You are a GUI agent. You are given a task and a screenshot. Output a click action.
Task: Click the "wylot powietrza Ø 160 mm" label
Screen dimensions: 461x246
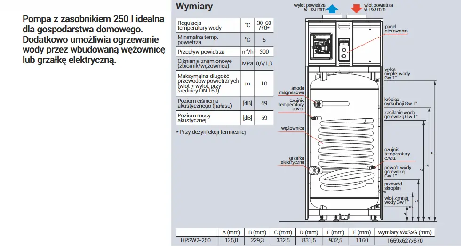tap(310, 7)
